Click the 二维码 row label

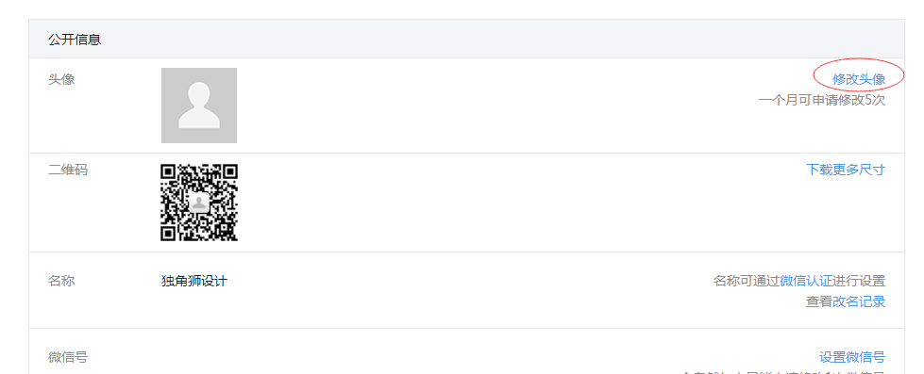[x=68, y=170]
